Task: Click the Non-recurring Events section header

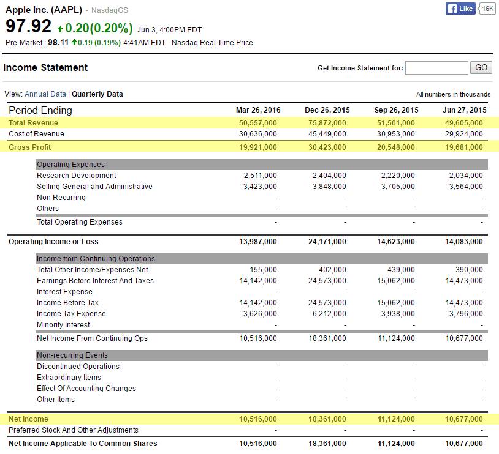Action: pos(72,355)
